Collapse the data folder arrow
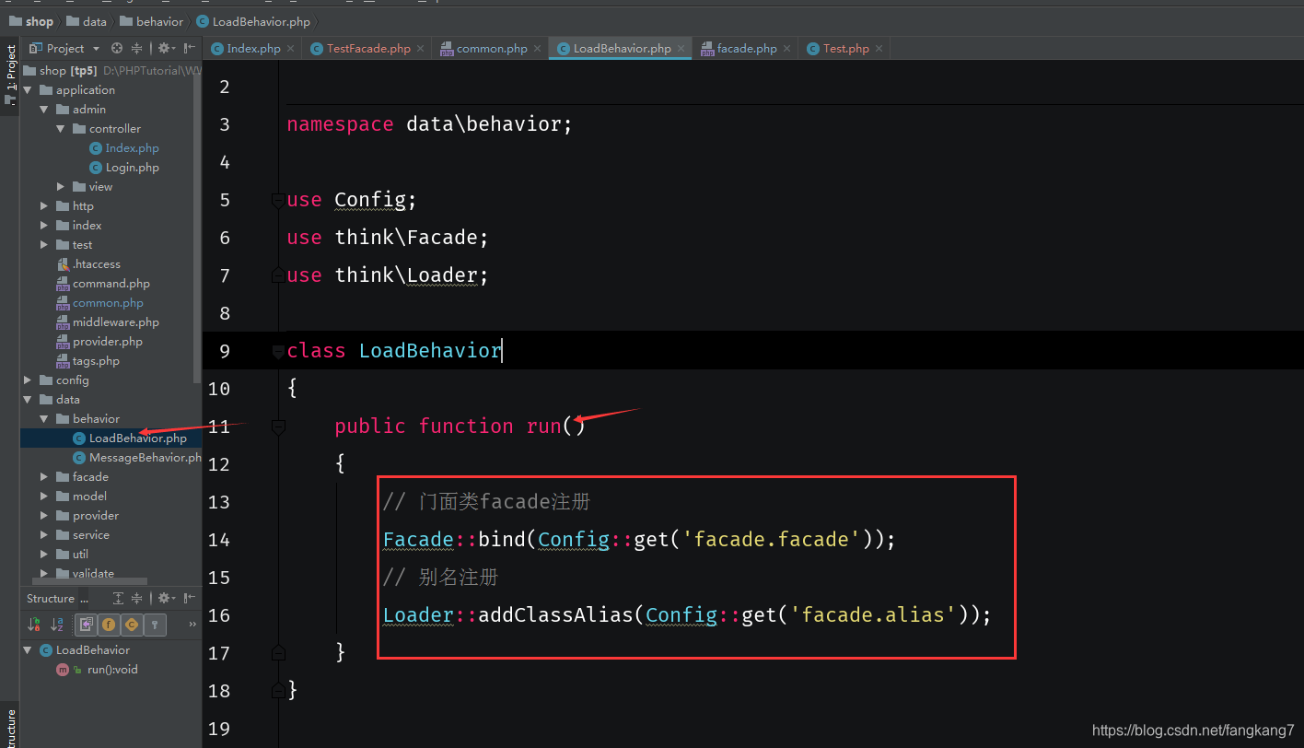1304x748 pixels. [28, 400]
